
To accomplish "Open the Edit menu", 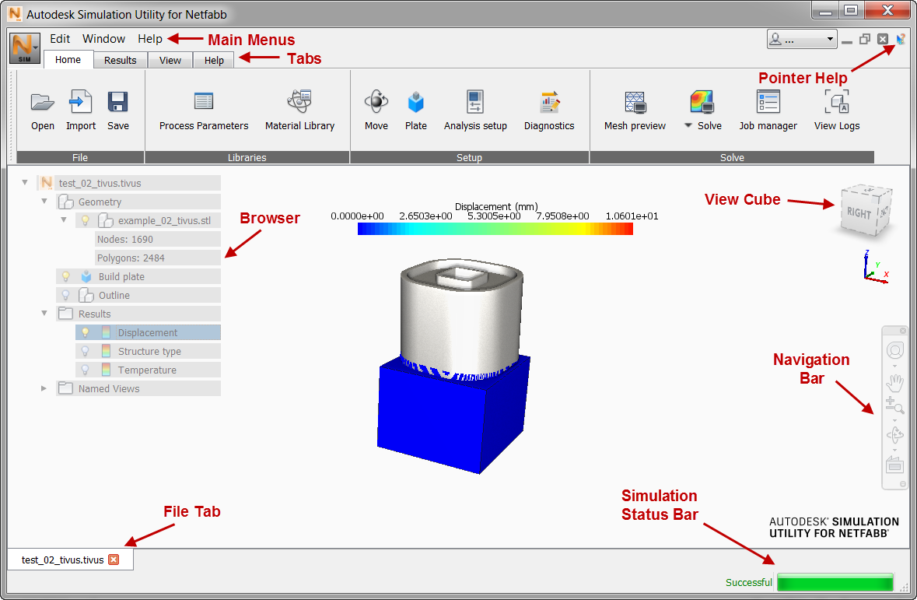I will pos(60,39).
